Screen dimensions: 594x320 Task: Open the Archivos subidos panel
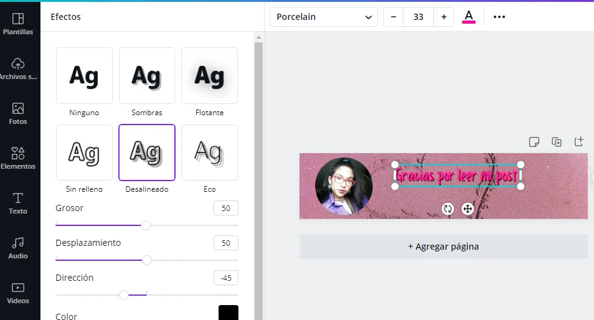pyautogui.click(x=18, y=68)
